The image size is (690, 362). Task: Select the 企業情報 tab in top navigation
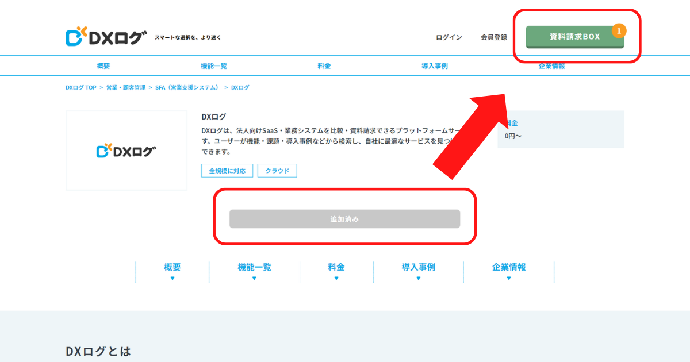coord(551,66)
